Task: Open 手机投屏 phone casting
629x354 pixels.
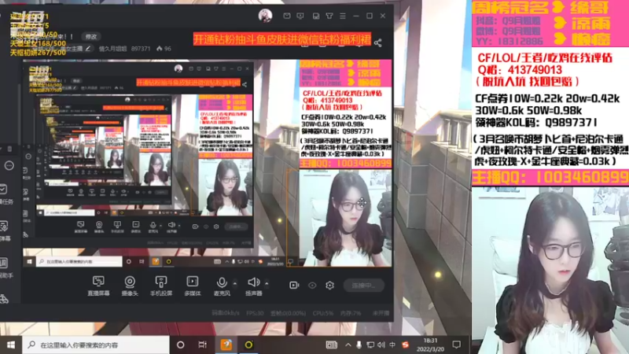Action: [x=161, y=286]
